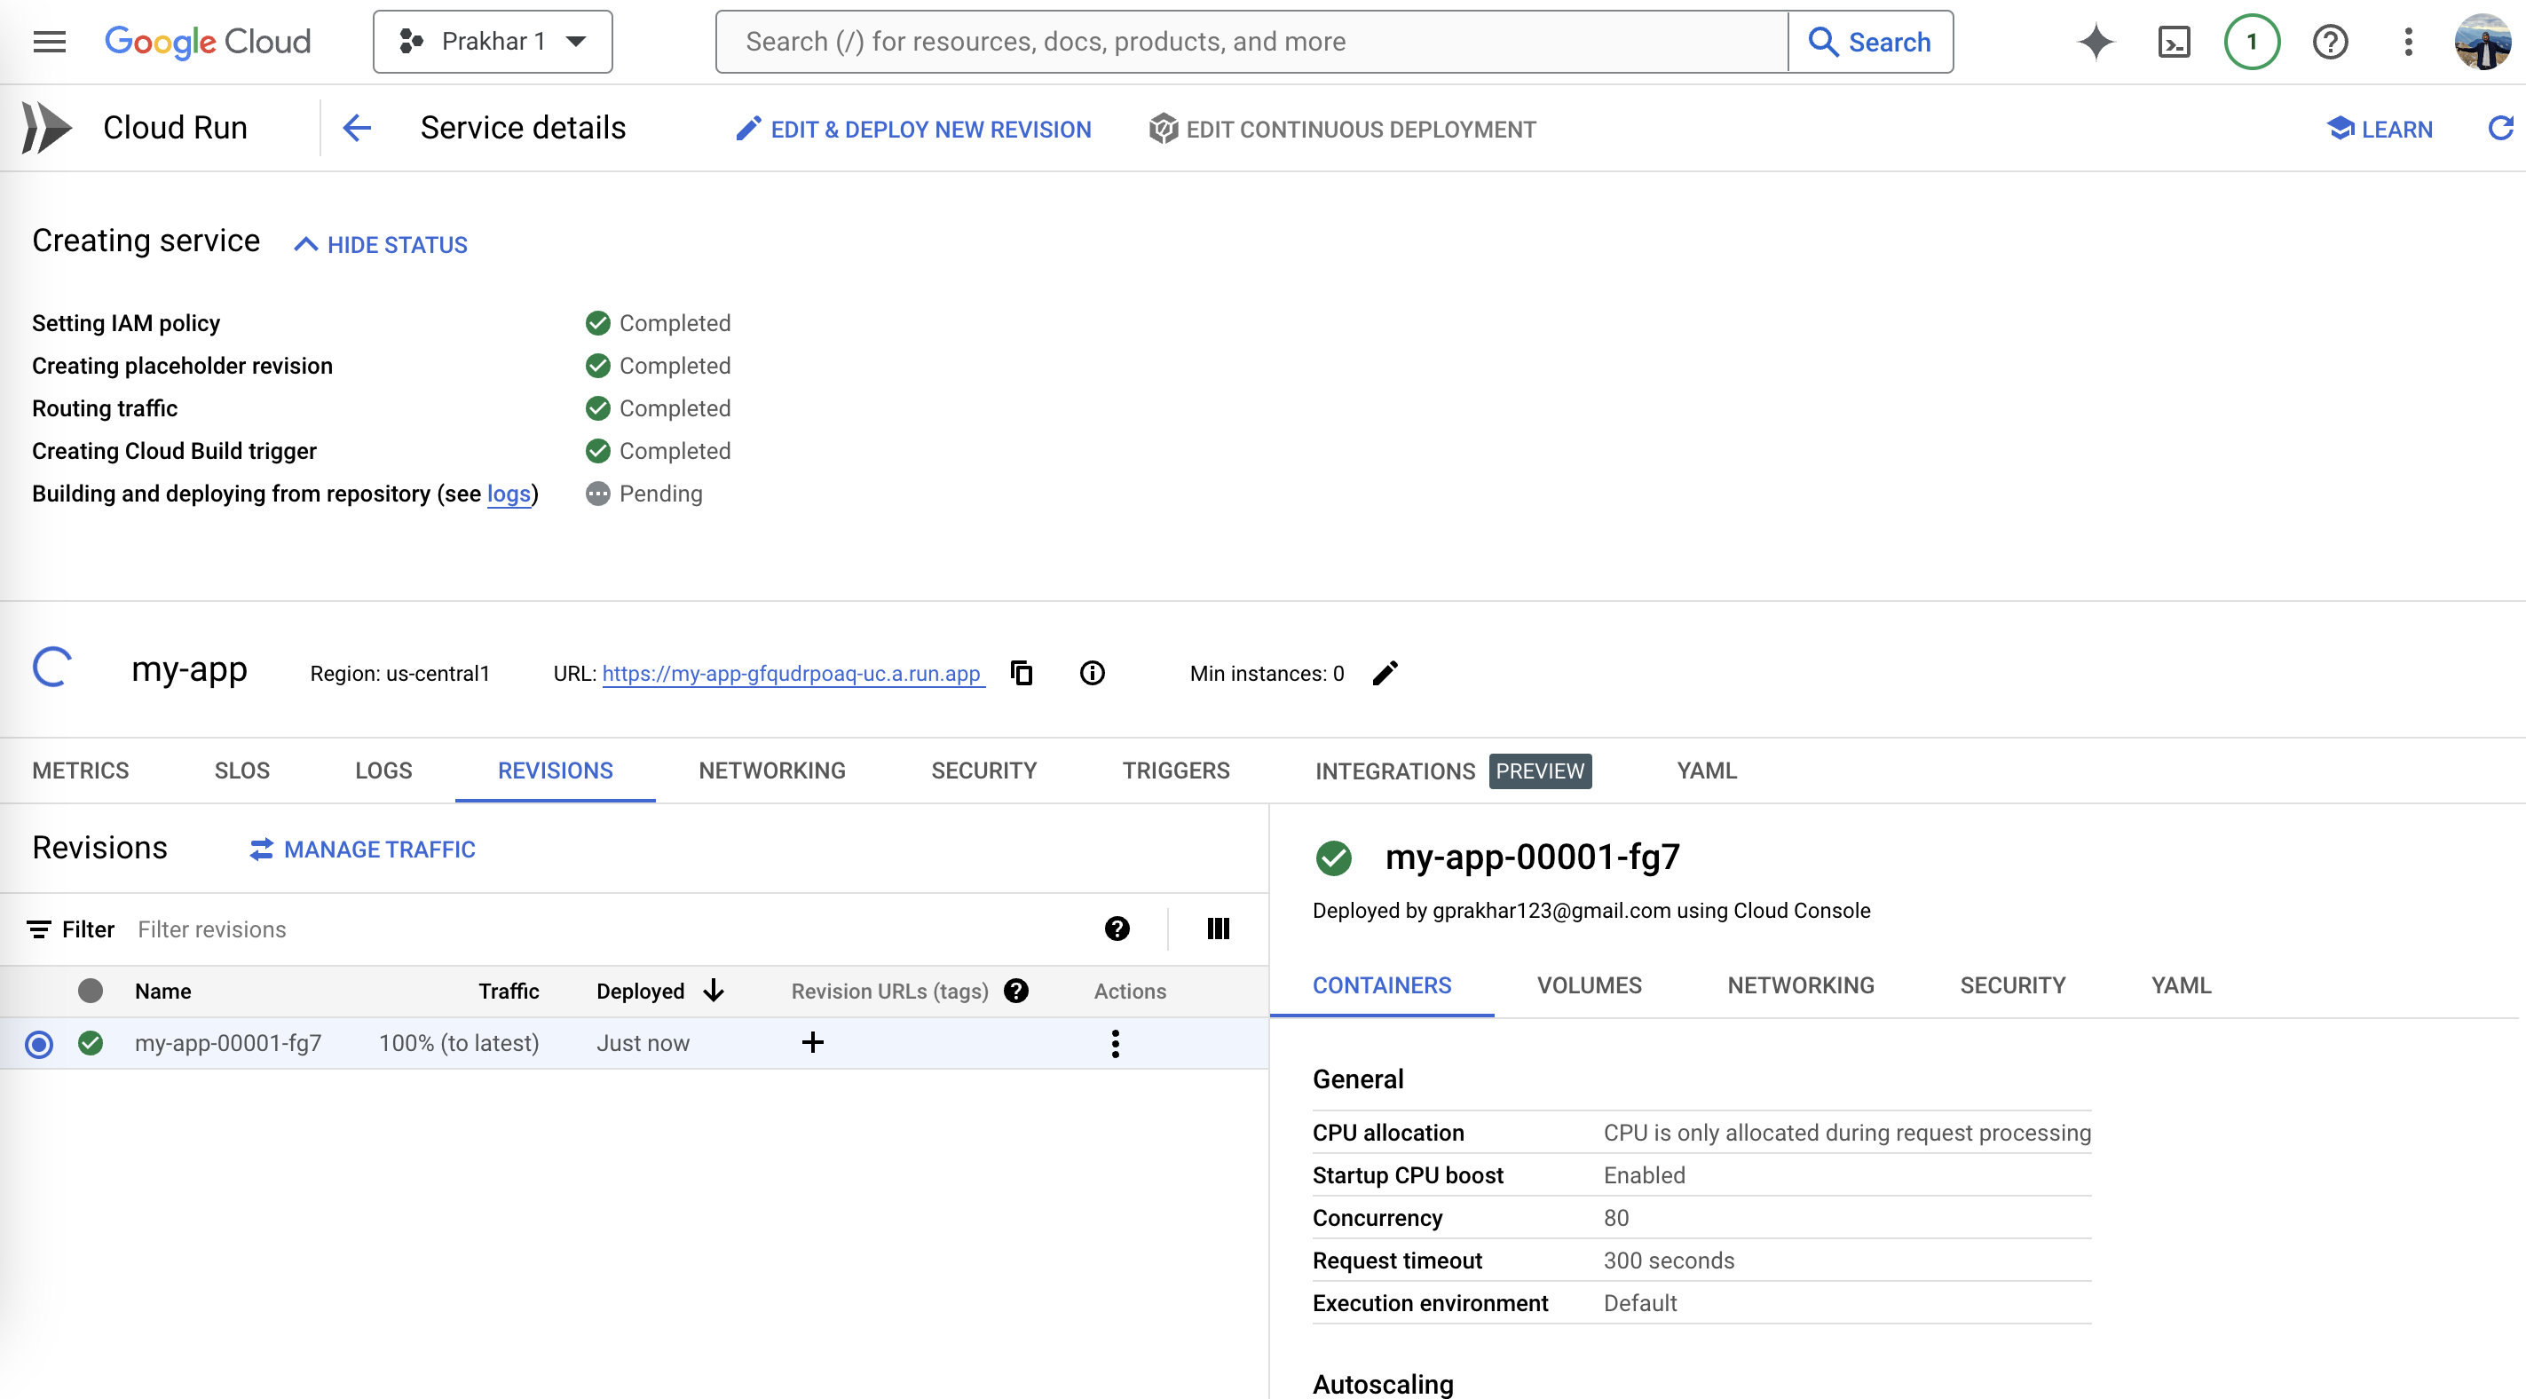Select the my-app-00001-fg7 revision radio button

pyautogui.click(x=39, y=1044)
